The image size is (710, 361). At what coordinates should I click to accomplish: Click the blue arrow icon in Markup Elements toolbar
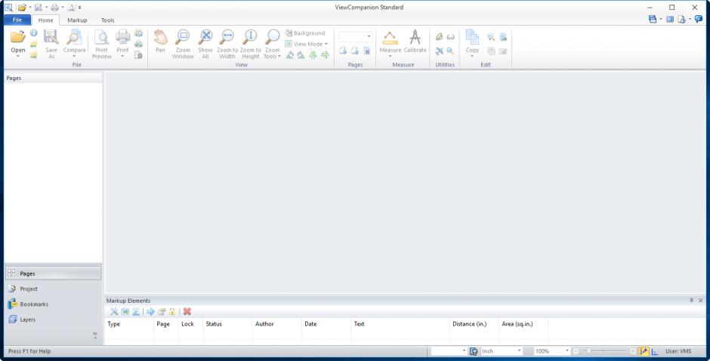150,312
